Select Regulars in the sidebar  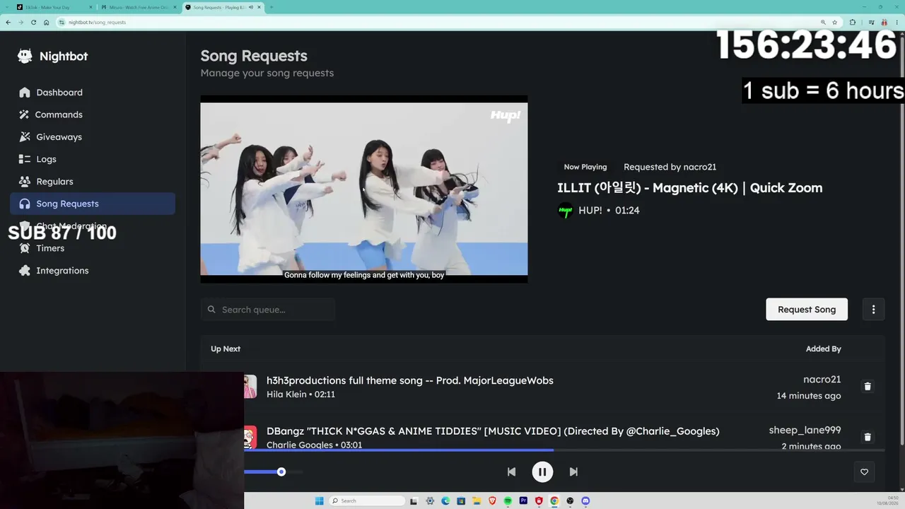pyautogui.click(x=93, y=182)
